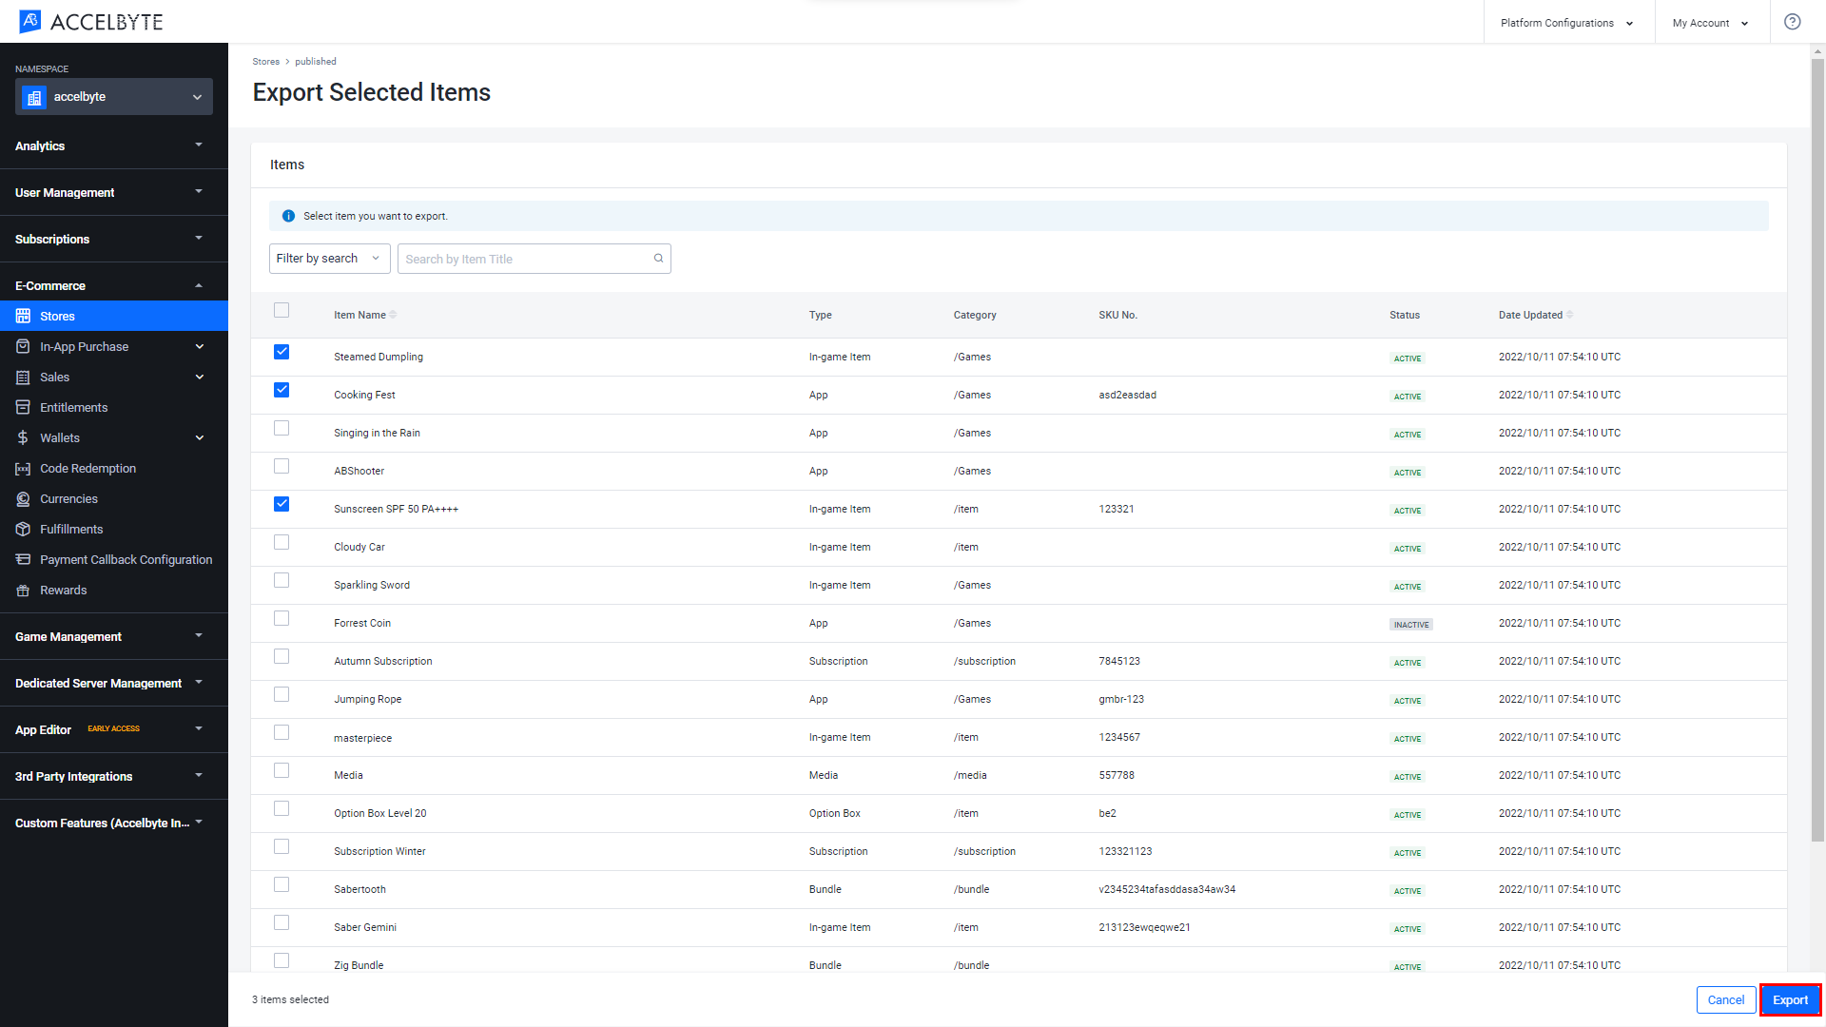Check the ABShooter checkbox
The width and height of the screenshot is (1826, 1027).
click(282, 466)
